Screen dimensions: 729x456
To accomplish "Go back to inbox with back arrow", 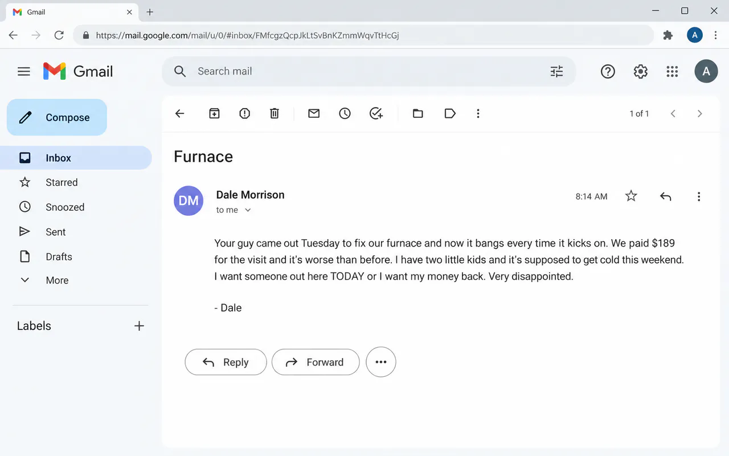I will coord(180,113).
